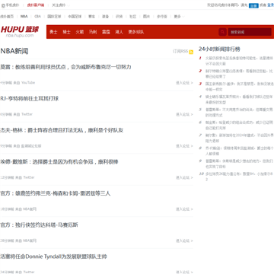Select the NBA nav item
This screenshot has height=274, width=274.
24,17
